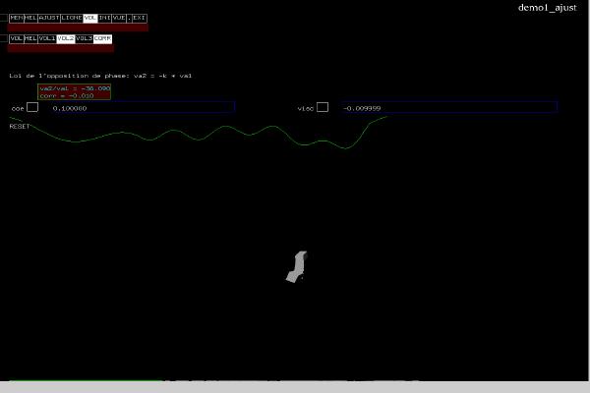Click the gray 3D object in viewport
Viewport: 590px width, 393px height.
[296, 266]
